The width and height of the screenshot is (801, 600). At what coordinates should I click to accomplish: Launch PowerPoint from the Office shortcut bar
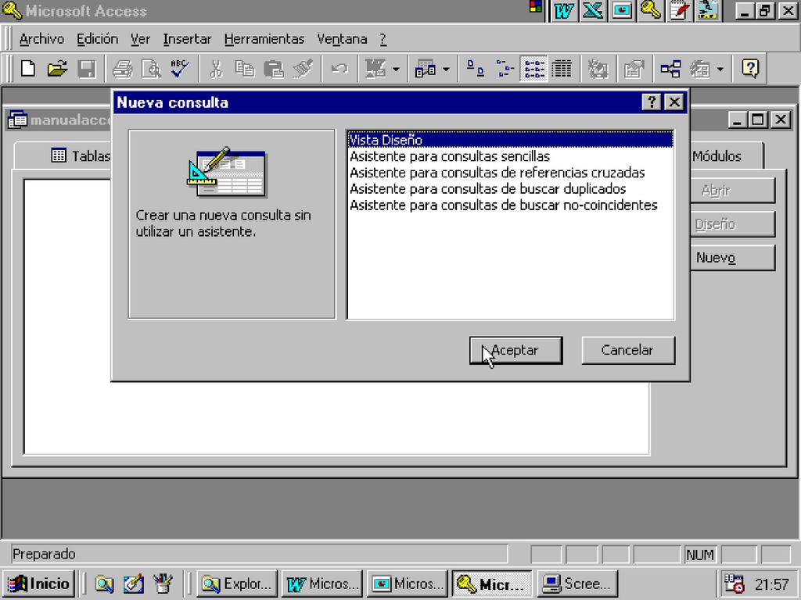coord(622,10)
